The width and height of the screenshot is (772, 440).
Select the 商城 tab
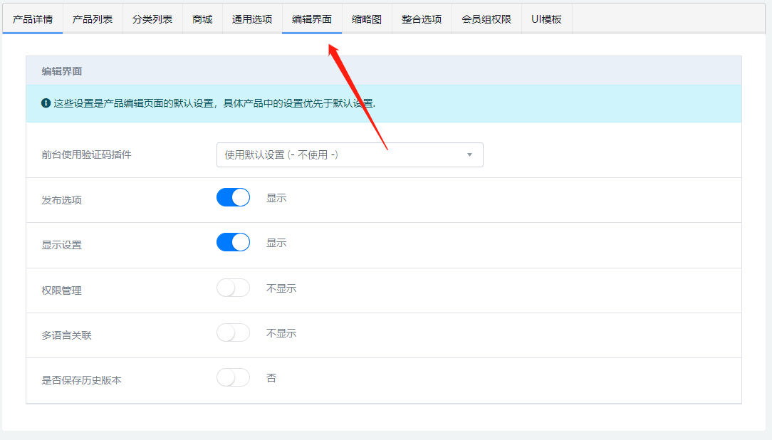tap(202, 19)
